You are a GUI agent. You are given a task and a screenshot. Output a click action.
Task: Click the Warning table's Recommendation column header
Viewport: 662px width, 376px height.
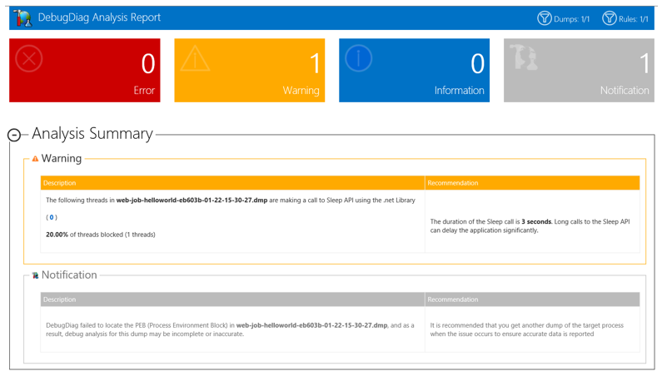(x=452, y=183)
